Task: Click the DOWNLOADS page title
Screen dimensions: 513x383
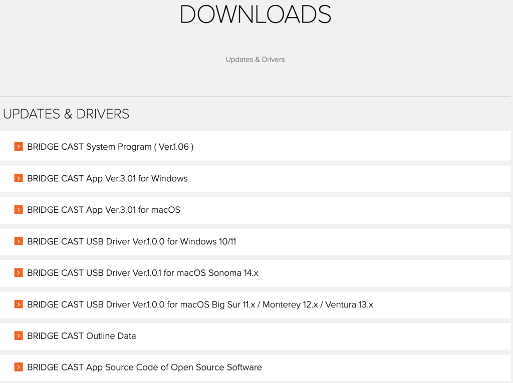Action: click(255, 15)
